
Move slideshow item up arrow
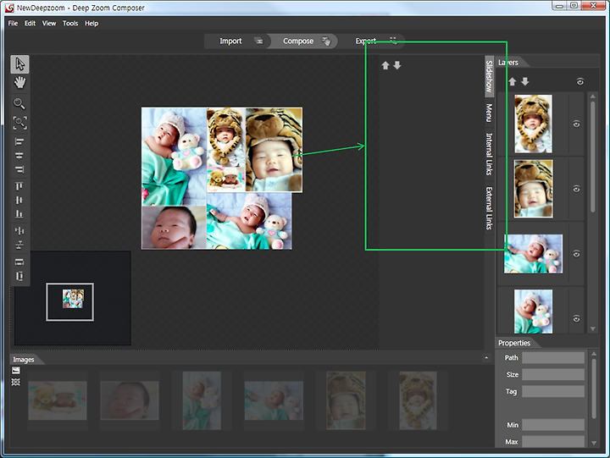coord(385,65)
